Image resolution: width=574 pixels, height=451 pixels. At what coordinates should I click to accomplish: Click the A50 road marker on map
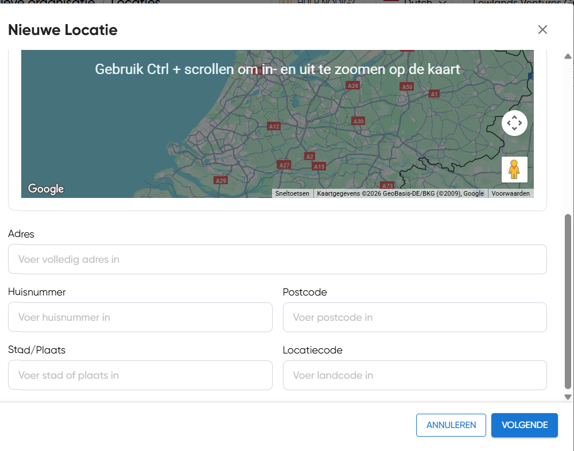tap(406, 87)
